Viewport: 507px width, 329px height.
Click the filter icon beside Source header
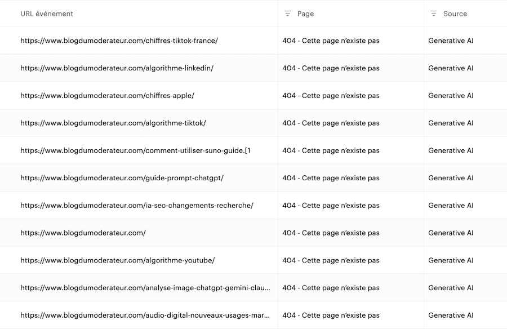tap(434, 14)
